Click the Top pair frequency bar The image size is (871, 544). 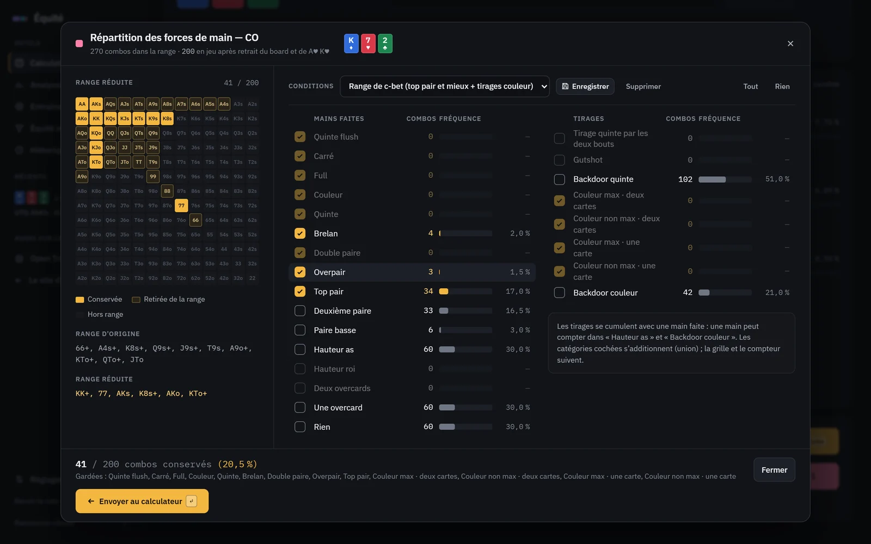(465, 292)
